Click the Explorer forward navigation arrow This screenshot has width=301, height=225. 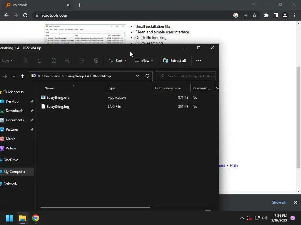tap(5, 76)
